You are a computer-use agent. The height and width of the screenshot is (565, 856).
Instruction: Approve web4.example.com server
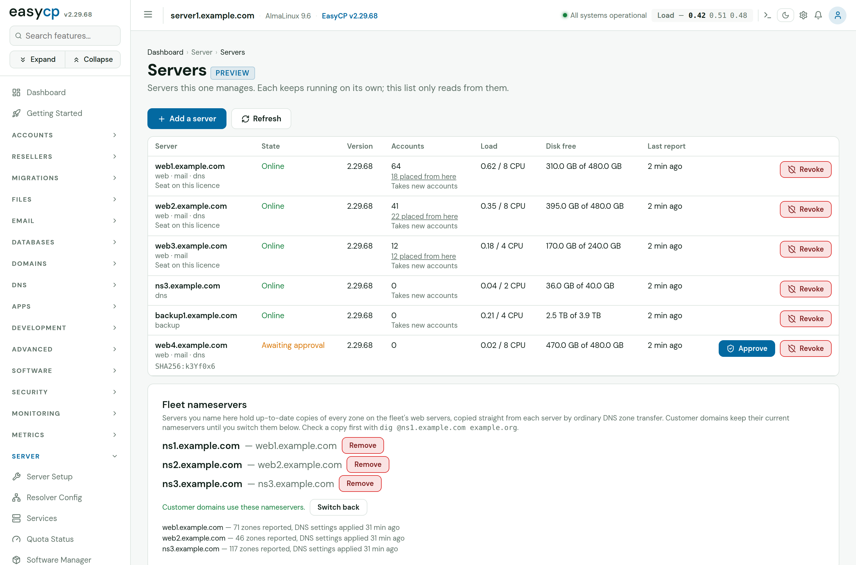[747, 349]
